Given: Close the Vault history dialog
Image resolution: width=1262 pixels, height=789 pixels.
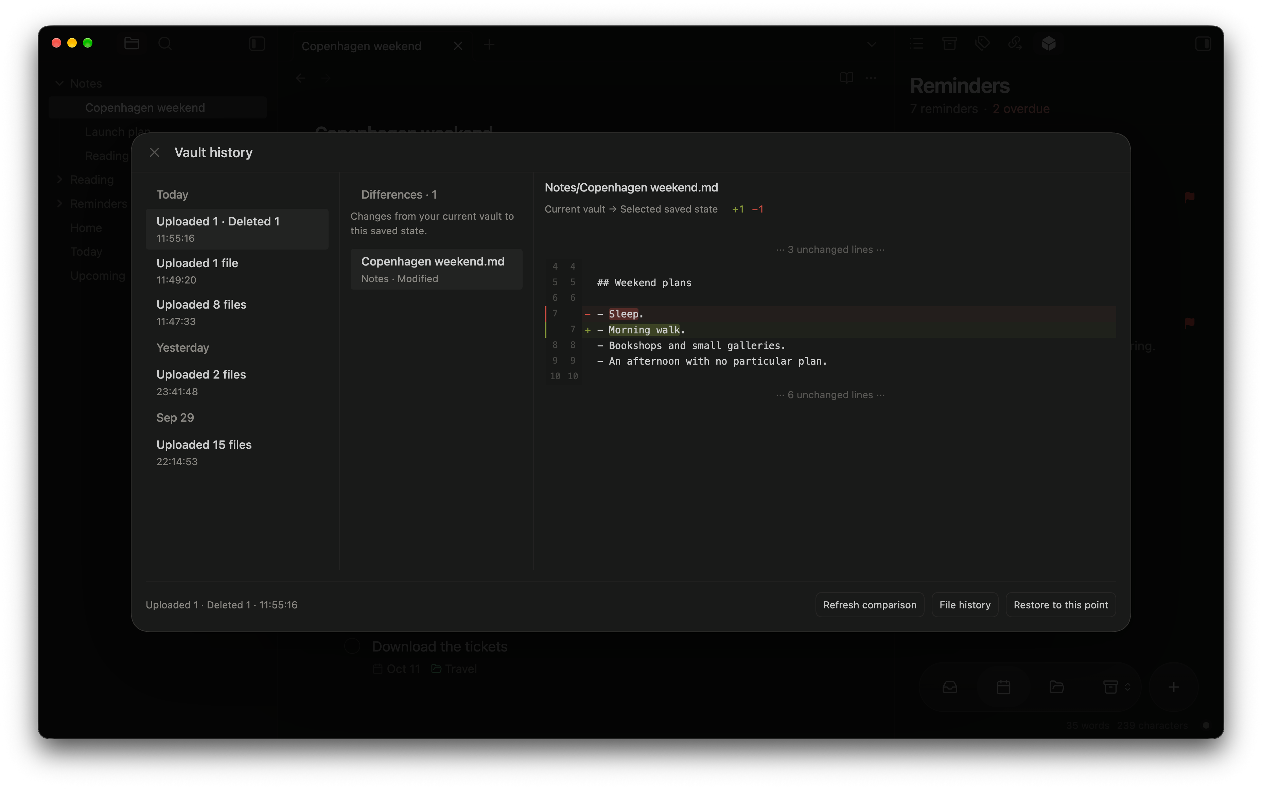Looking at the screenshot, I should point(154,152).
